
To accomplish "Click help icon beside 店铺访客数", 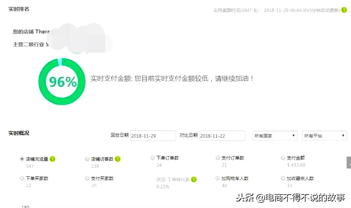I will [118, 159].
